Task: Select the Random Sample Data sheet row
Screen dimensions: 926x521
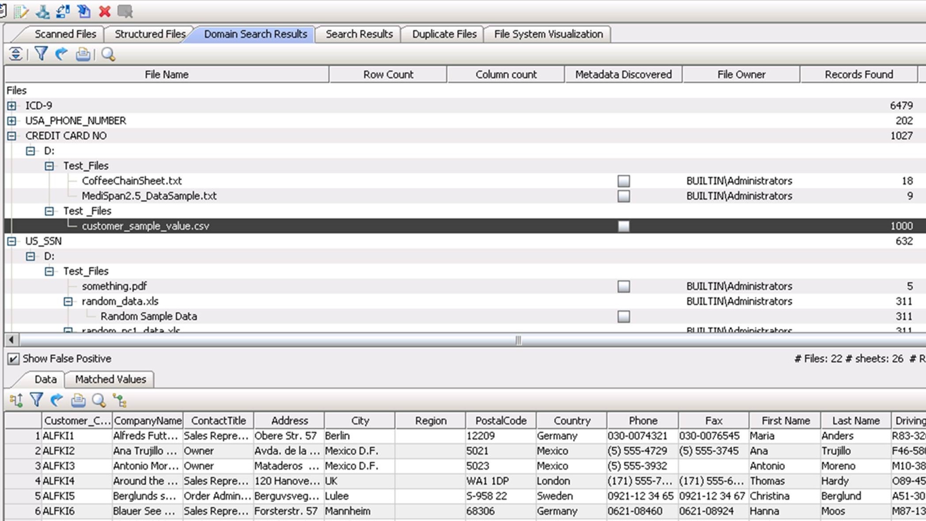Action: [465, 317]
